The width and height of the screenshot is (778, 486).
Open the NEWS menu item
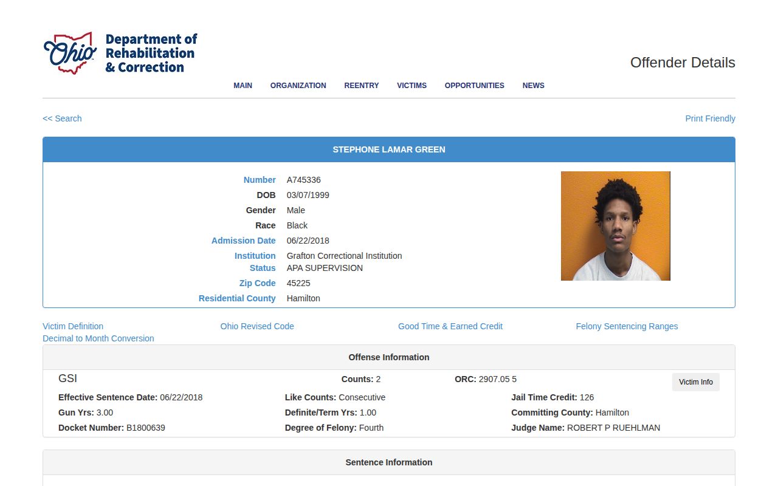click(x=533, y=86)
